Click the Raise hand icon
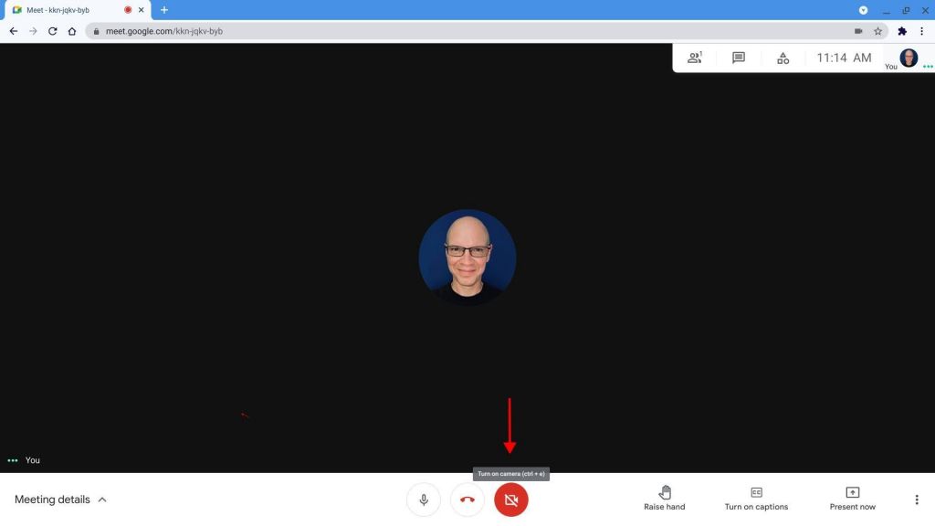935x526 pixels. [665, 493]
